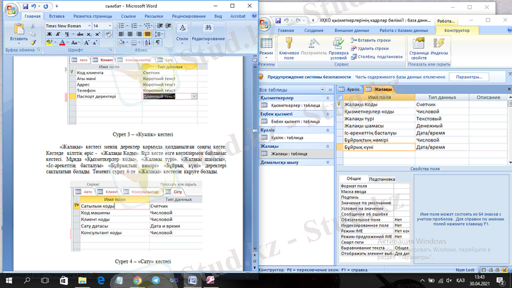Click the save icon in Access toolbar

click(279, 20)
